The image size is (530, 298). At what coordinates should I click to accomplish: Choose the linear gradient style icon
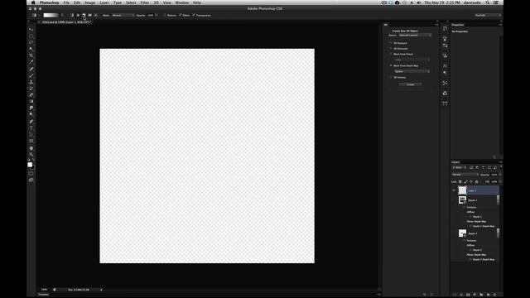tap(72, 15)
